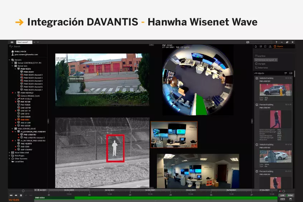Jump to previous chunk
Image resolution: width=303 pixels, height=202 pixels.
coord(11,196)
